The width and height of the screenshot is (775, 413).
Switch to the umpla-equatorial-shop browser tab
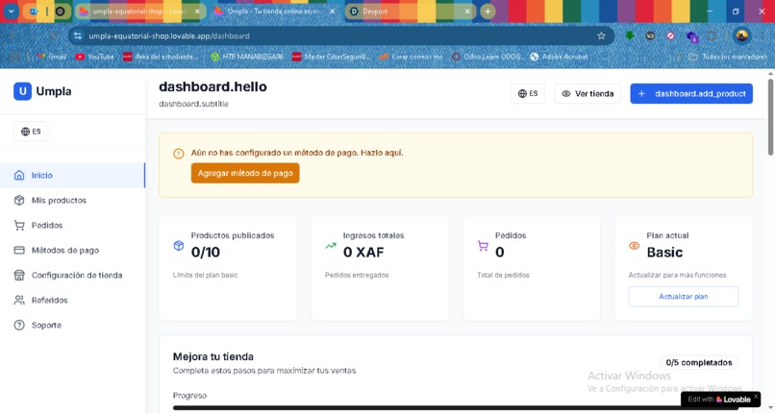point(138,12)
